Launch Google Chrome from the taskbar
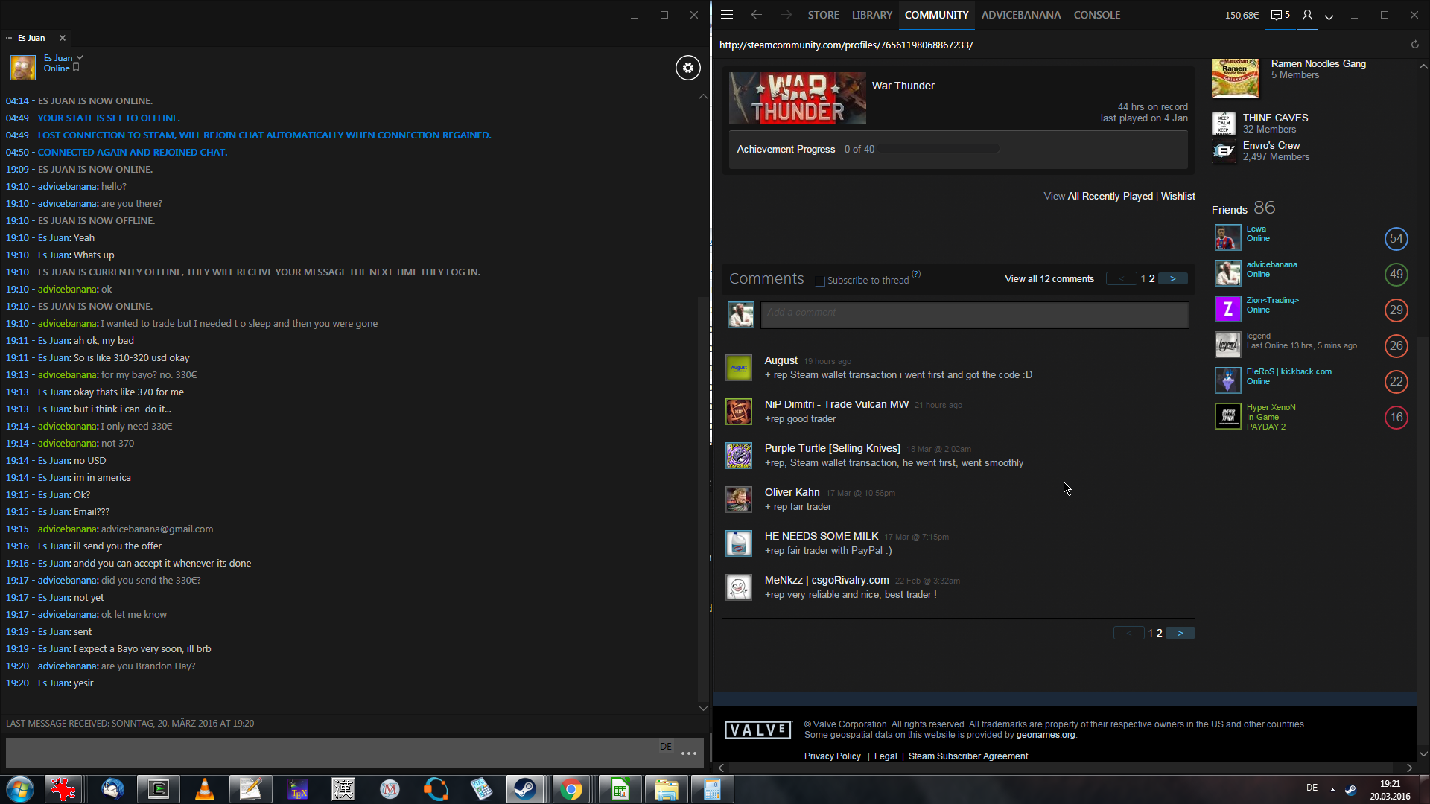The width and height of the screenshot is (1430, 804). (x=571, y=789)
